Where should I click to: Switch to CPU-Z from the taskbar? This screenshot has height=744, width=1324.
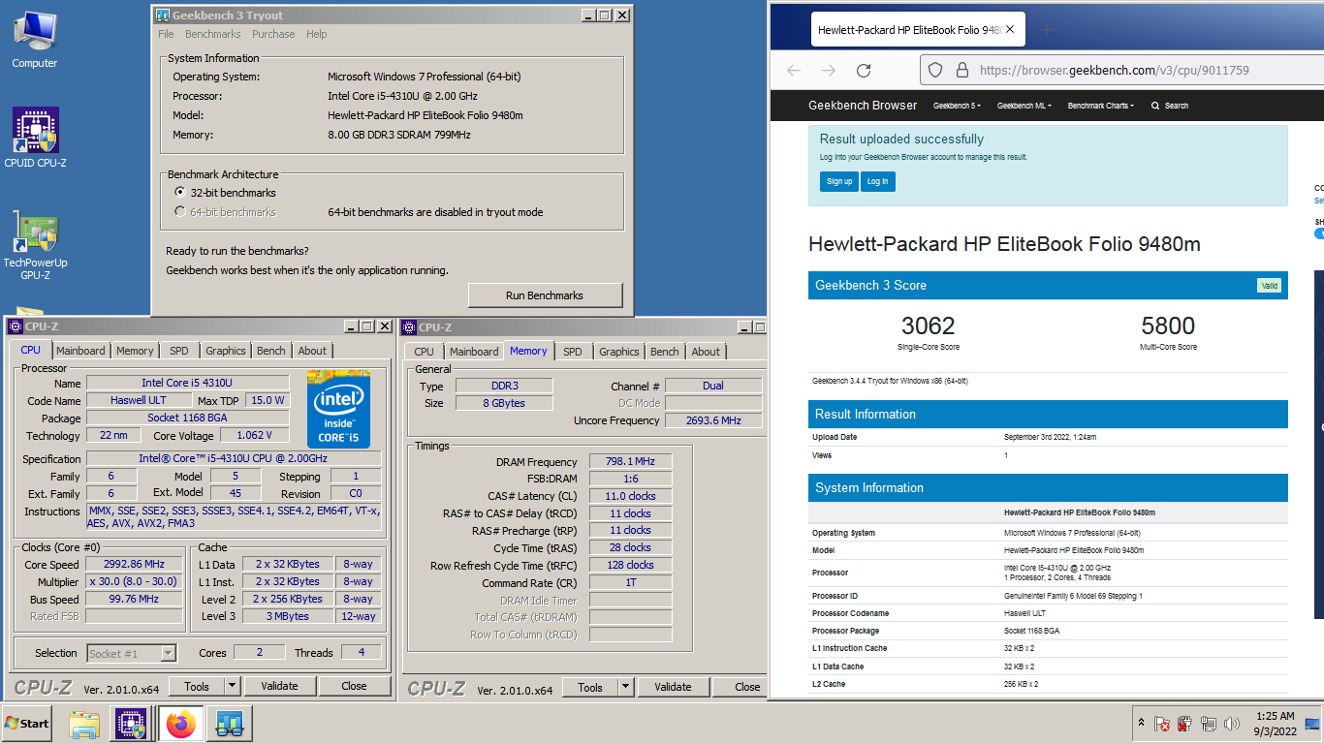click(131, 724)
